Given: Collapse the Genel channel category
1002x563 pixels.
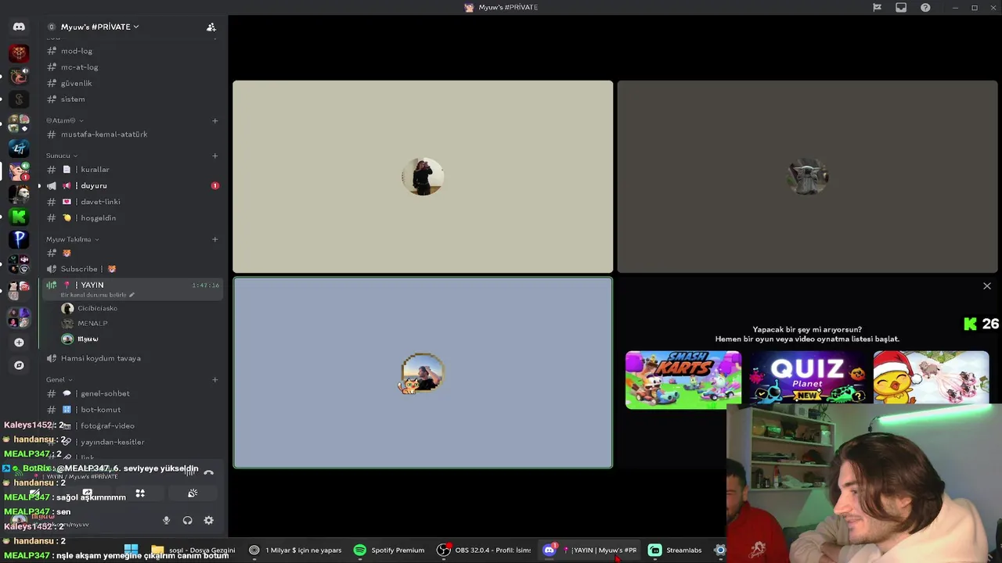Looking at the screenshot, I should tap(59, 380).
